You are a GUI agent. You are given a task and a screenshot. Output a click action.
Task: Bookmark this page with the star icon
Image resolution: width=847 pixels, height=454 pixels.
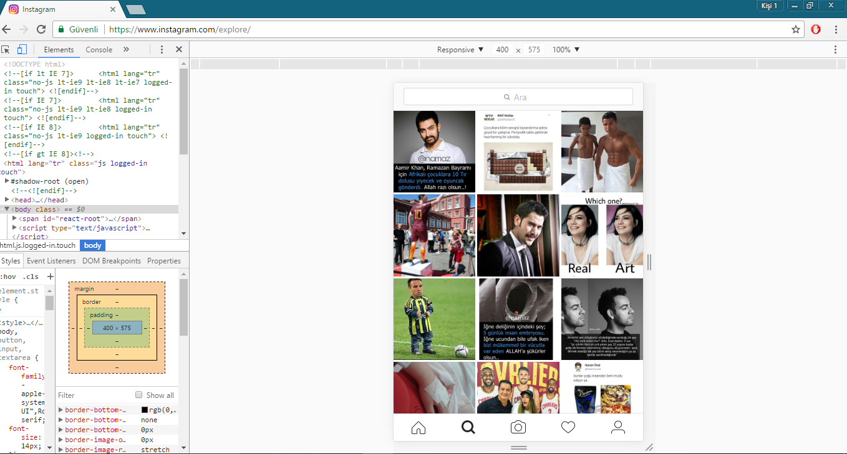[x=796, y=29]
